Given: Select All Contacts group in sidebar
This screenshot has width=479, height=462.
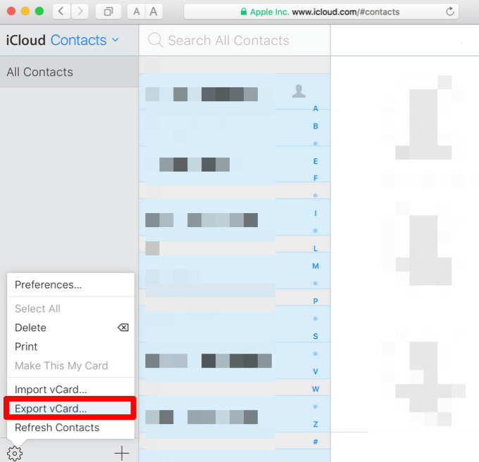Looking at the screenshot, I should point(69,72).
